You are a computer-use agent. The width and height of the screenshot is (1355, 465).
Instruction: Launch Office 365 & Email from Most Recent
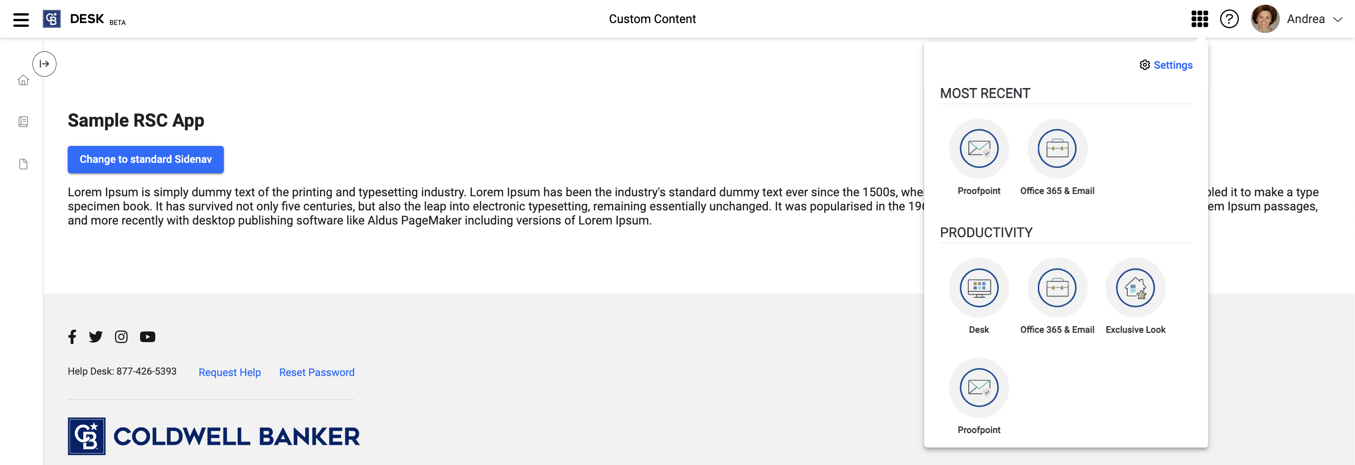pyautogui.click(x=1057, y=149)
